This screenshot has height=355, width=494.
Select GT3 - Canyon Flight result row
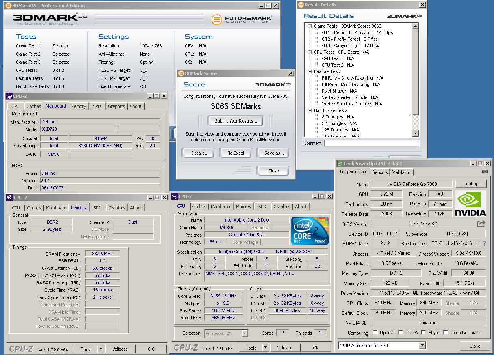pyautogui.click(x=351, y=45)
